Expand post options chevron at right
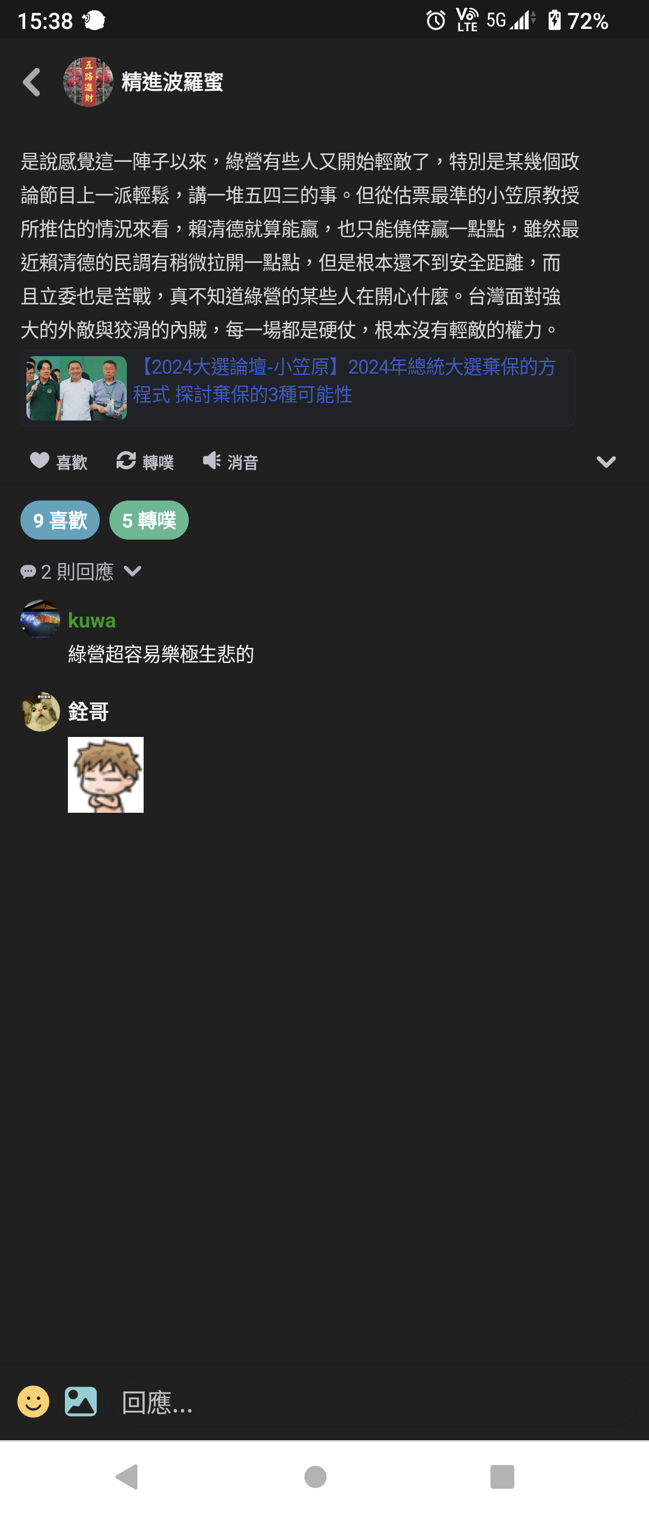 tap(606, 461)
